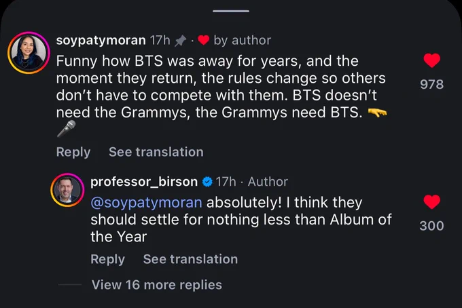Reply to professor_birson's comment
The height and width of the screenshot is (308, 462).
click(107, 259)
